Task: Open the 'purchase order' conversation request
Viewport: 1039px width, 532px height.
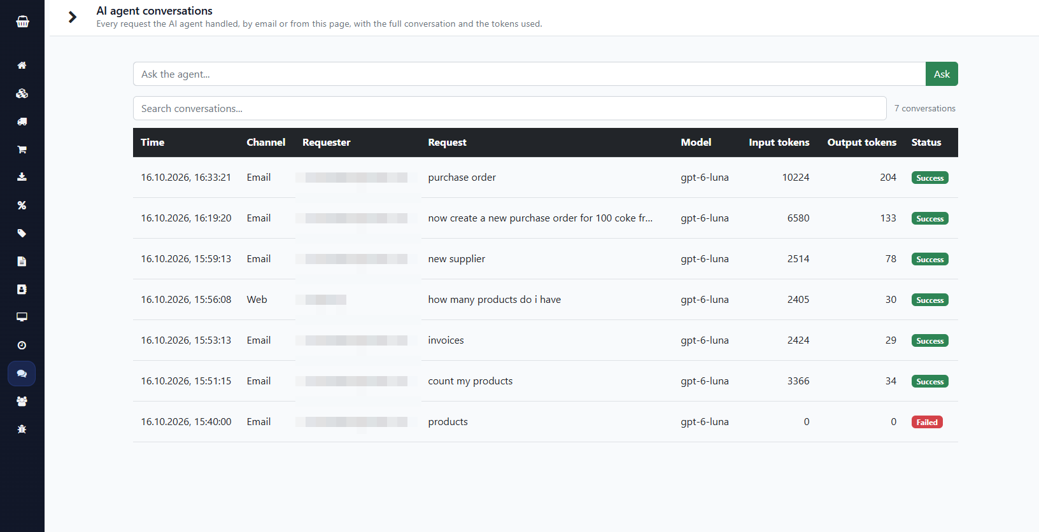Action: coord(462,178)
